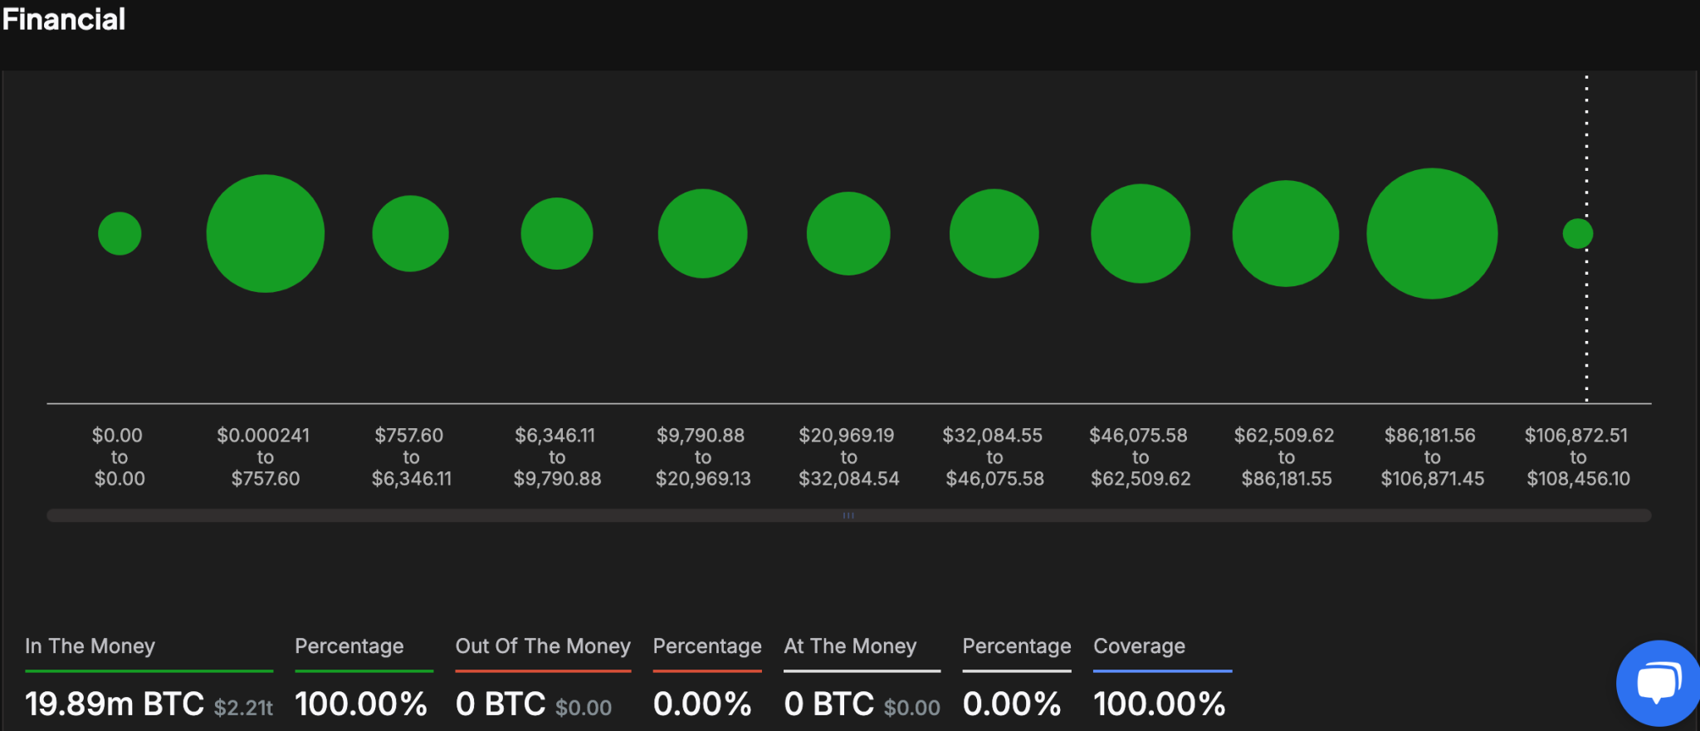1700x731 pixels.
Task: Select the largest bubble above $86,181.56 to $106,871.45
Action: (x=1432, y=233)
